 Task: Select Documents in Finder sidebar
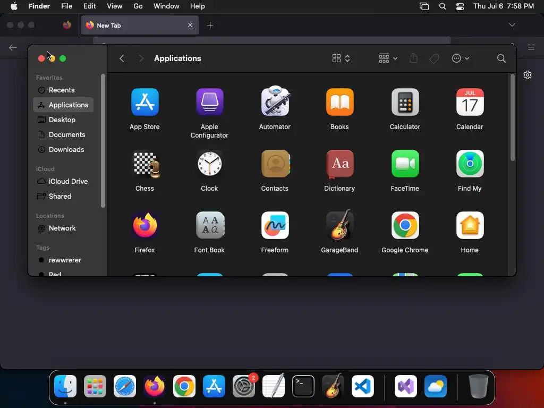63,134
